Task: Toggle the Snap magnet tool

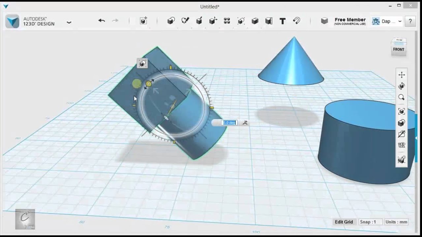Action: click(x=296, y=21)
